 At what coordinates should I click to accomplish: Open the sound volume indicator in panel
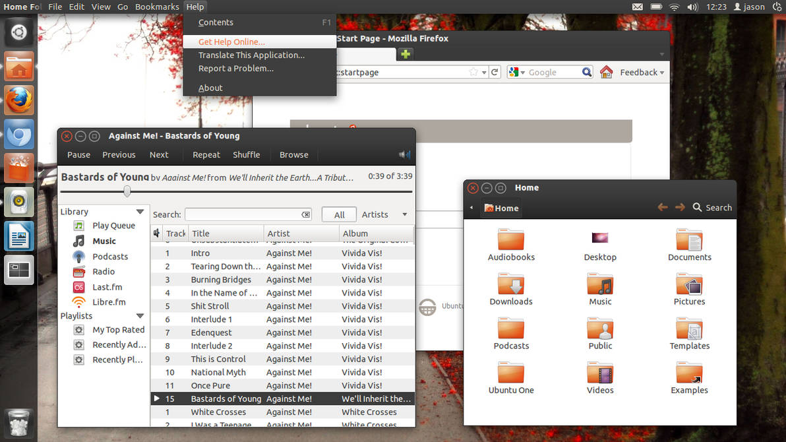(x=692, y=7)
